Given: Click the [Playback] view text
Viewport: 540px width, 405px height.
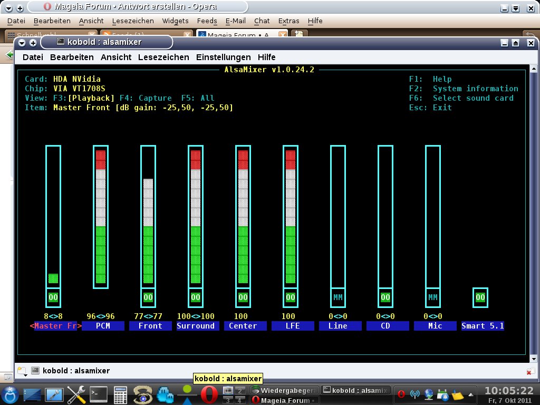Looking at the screenshot, I should (91, 98).
